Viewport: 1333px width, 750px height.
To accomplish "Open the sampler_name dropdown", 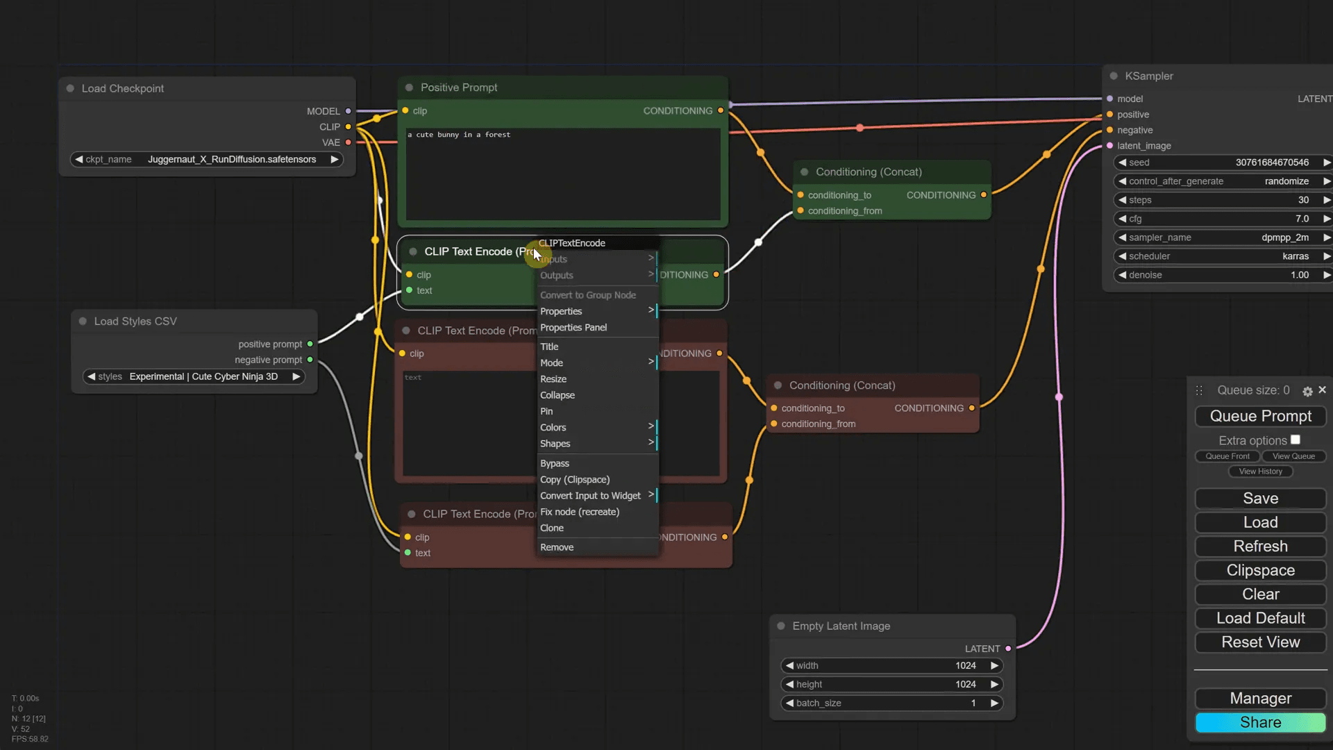I will pos(1222,237).
